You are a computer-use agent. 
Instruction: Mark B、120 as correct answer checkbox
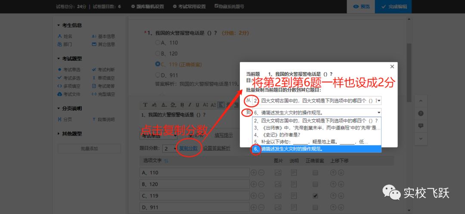point(315,184)
